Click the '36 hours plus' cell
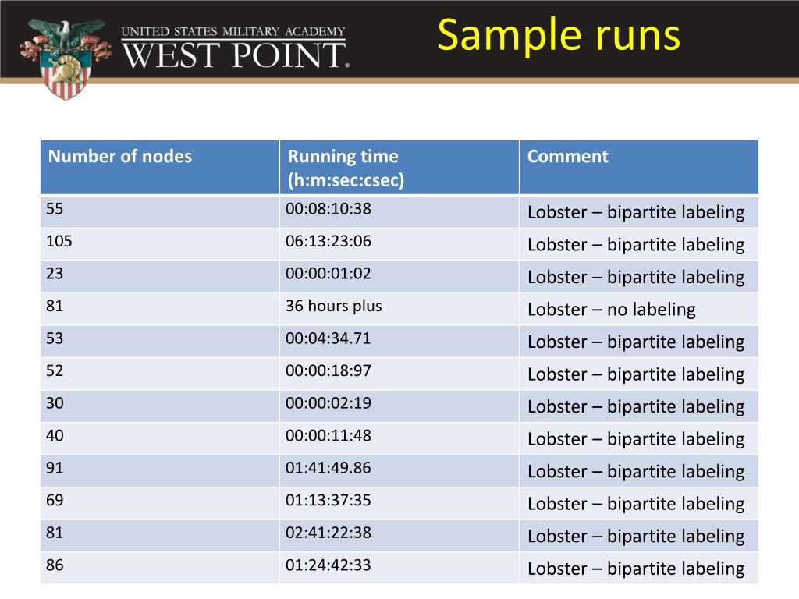Viewport: 799px width, 599px height. point(399,309)
